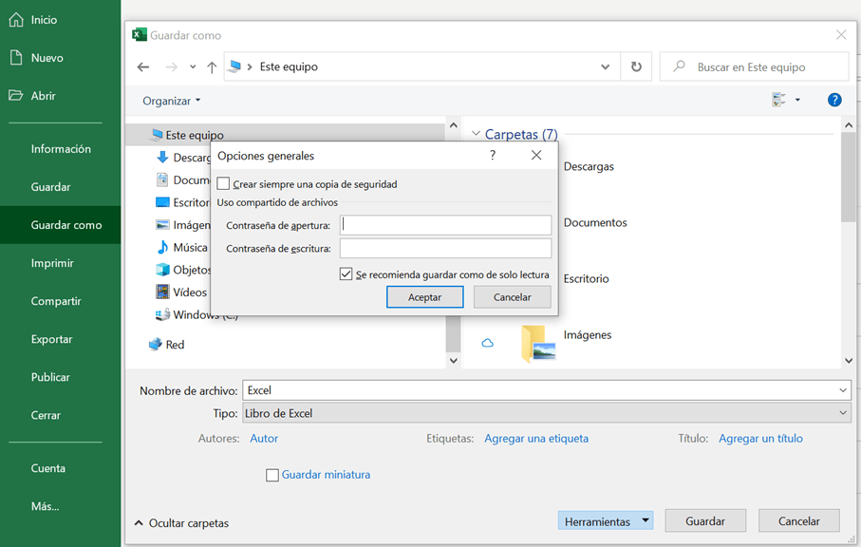Go up one folder level arrow

(212, 67)
